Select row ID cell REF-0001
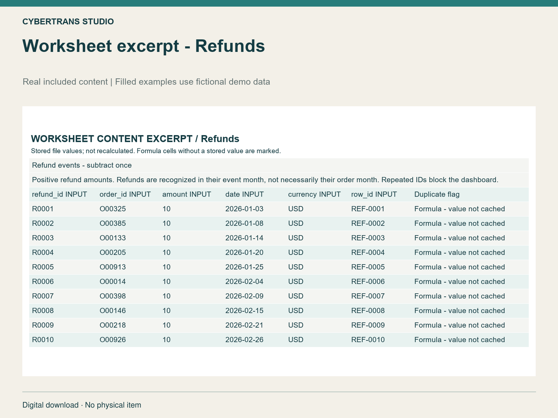Image resolution: width=558 pixels, height=418 pixels. pyautogui.click(x=368, y=209)
